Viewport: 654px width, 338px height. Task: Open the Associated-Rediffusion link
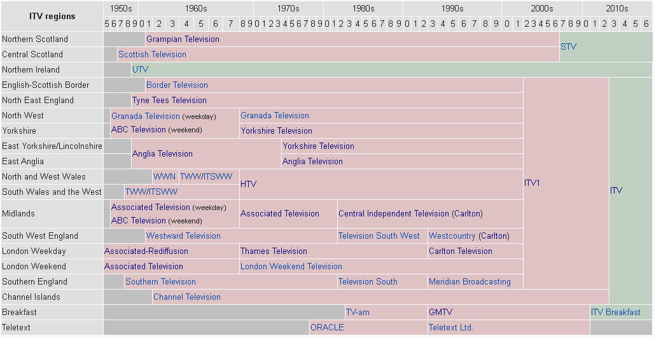146,251
